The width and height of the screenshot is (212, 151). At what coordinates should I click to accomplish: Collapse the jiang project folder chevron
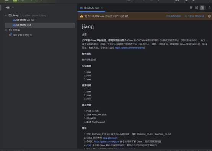pyautogui.click(x=6, y=15)
